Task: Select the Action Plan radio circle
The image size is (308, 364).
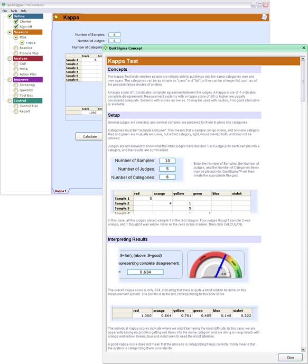Action: pyautogui.click(x=16, y=74)
